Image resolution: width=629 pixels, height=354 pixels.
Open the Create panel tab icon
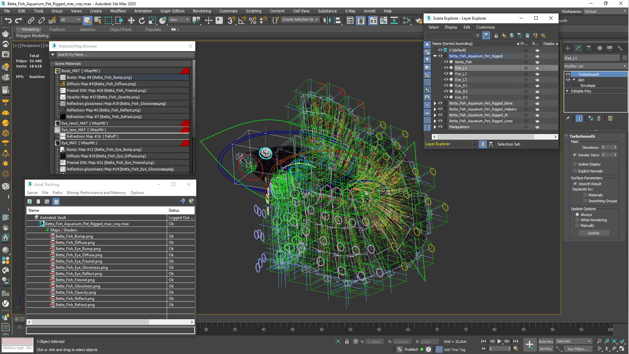pyautogui.click(x=568, y=48)
